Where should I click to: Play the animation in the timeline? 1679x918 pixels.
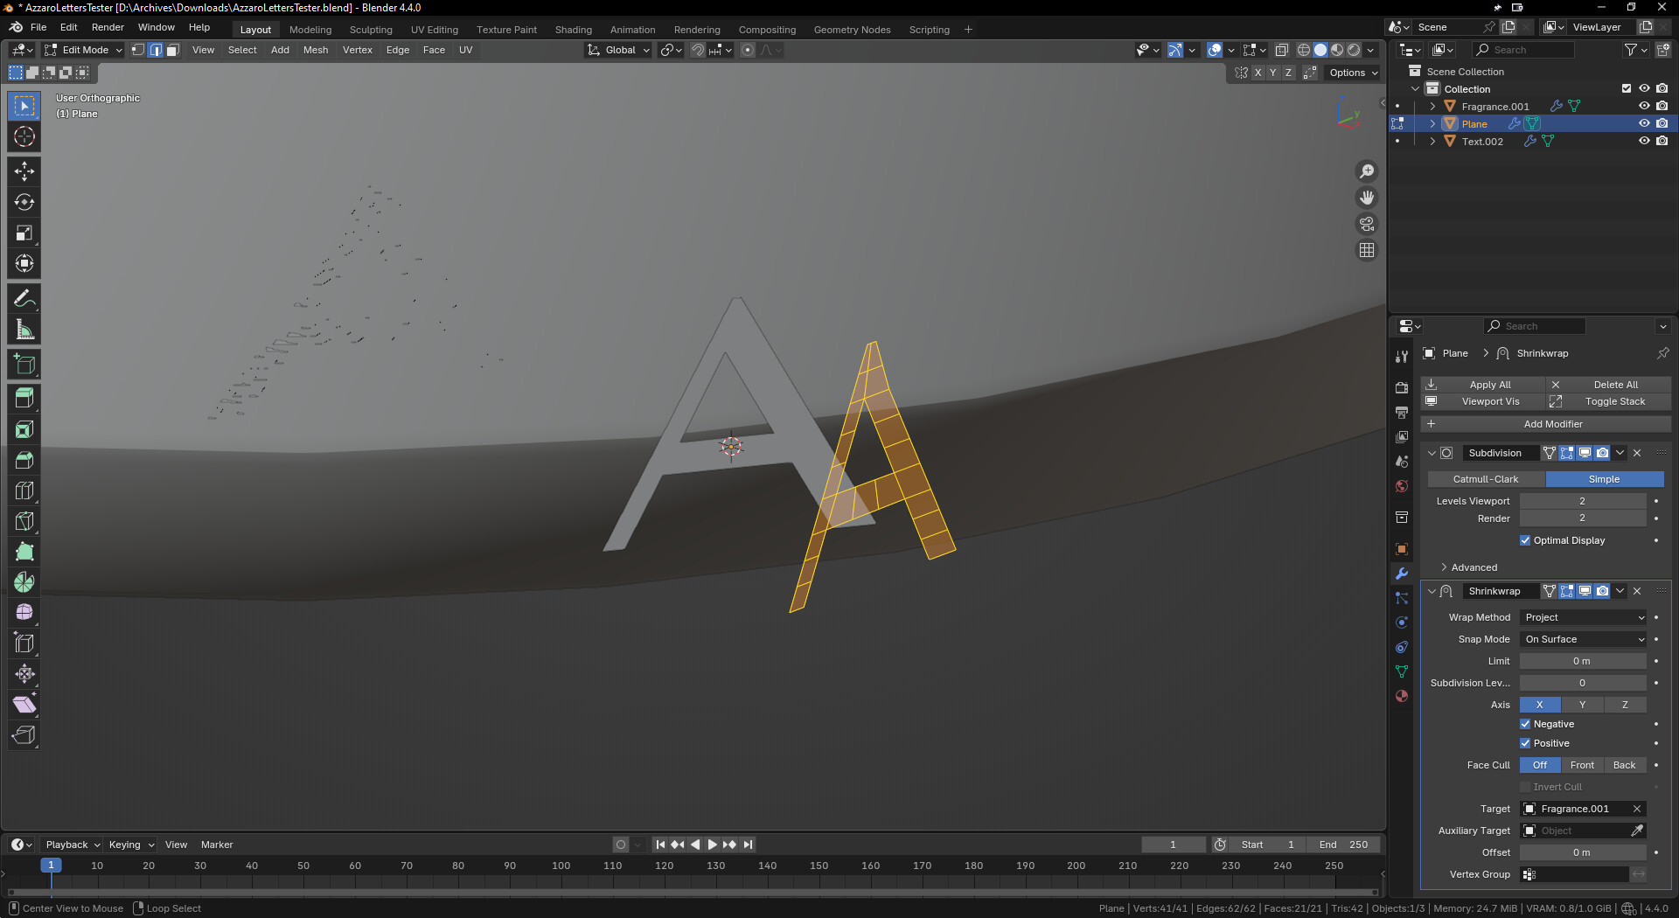tap(712, 845)
